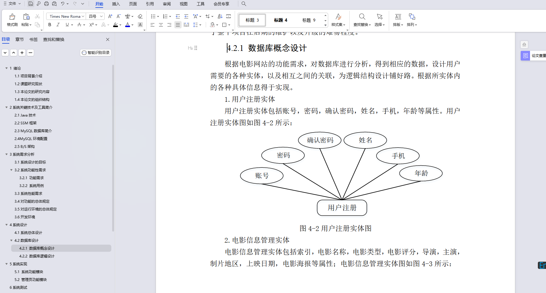
Task: Collapse the '4.2 数据库设计' outline node
Action: tap(11, 240)
